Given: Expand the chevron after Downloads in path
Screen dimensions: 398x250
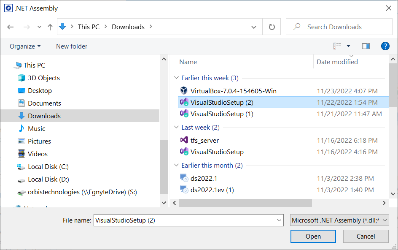Looking at the screenshot, I should pyautogui.click(x=151, y=27).
